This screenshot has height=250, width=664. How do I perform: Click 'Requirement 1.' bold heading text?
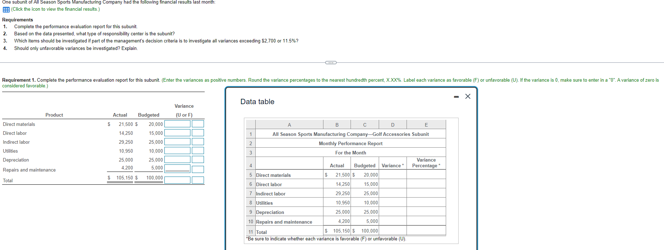point(19,80)
